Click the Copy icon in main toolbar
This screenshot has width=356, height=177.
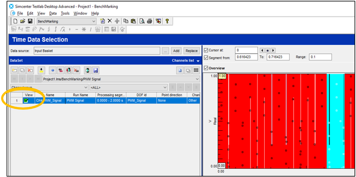click(x=126, y=21)
